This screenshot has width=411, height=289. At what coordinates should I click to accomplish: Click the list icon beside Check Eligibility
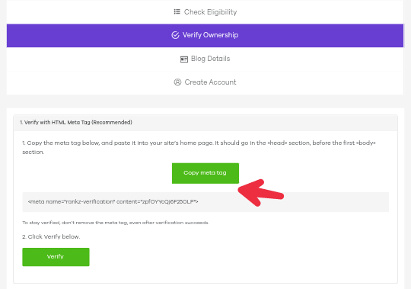coord(177,11)
